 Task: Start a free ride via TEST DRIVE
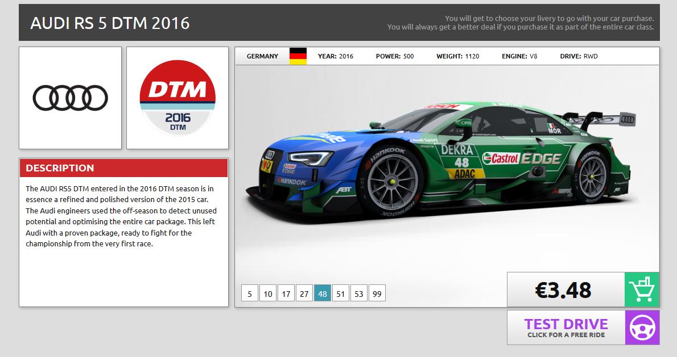coord(566,327)
